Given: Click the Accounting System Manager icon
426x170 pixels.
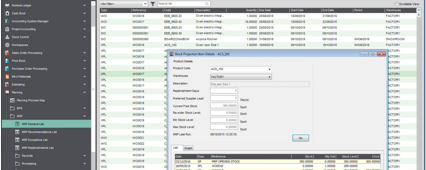Looking at the screenshot, I should [7, 21].
